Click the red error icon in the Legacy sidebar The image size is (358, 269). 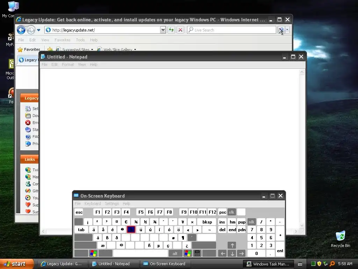[x=28, y=123]
